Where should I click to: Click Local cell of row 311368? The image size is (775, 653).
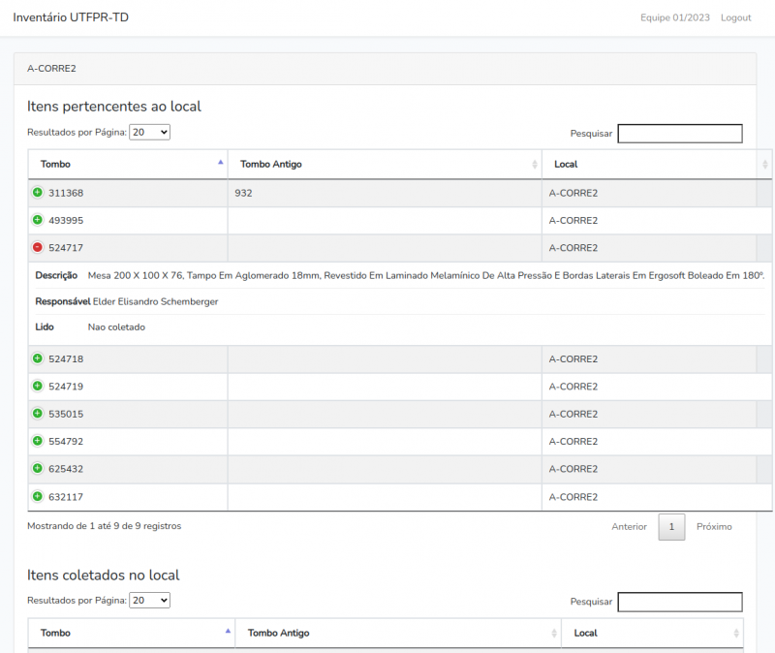click(657, 193)
